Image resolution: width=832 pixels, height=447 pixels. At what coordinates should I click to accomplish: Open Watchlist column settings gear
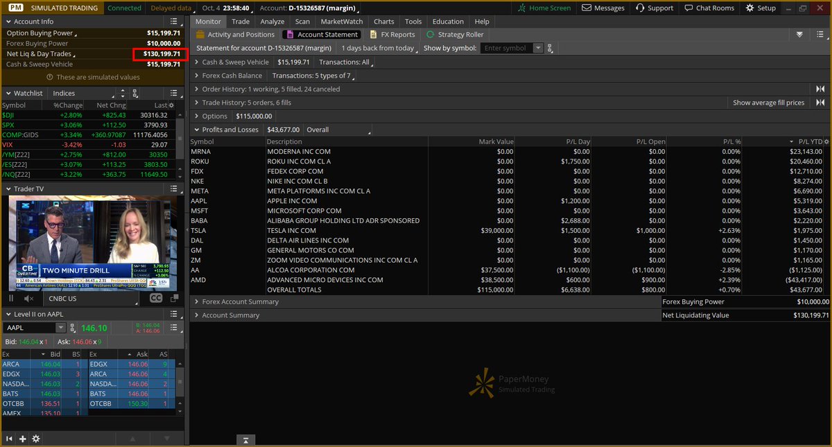[x=172, y=105]
